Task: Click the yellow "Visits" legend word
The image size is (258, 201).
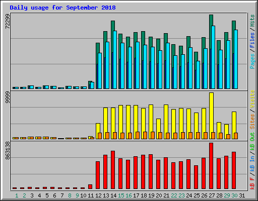Action: coord(252,99)
